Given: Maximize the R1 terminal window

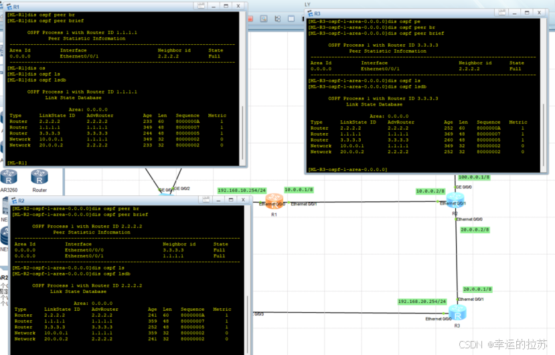Looking at the screenshot, I should tap(226, 5).
